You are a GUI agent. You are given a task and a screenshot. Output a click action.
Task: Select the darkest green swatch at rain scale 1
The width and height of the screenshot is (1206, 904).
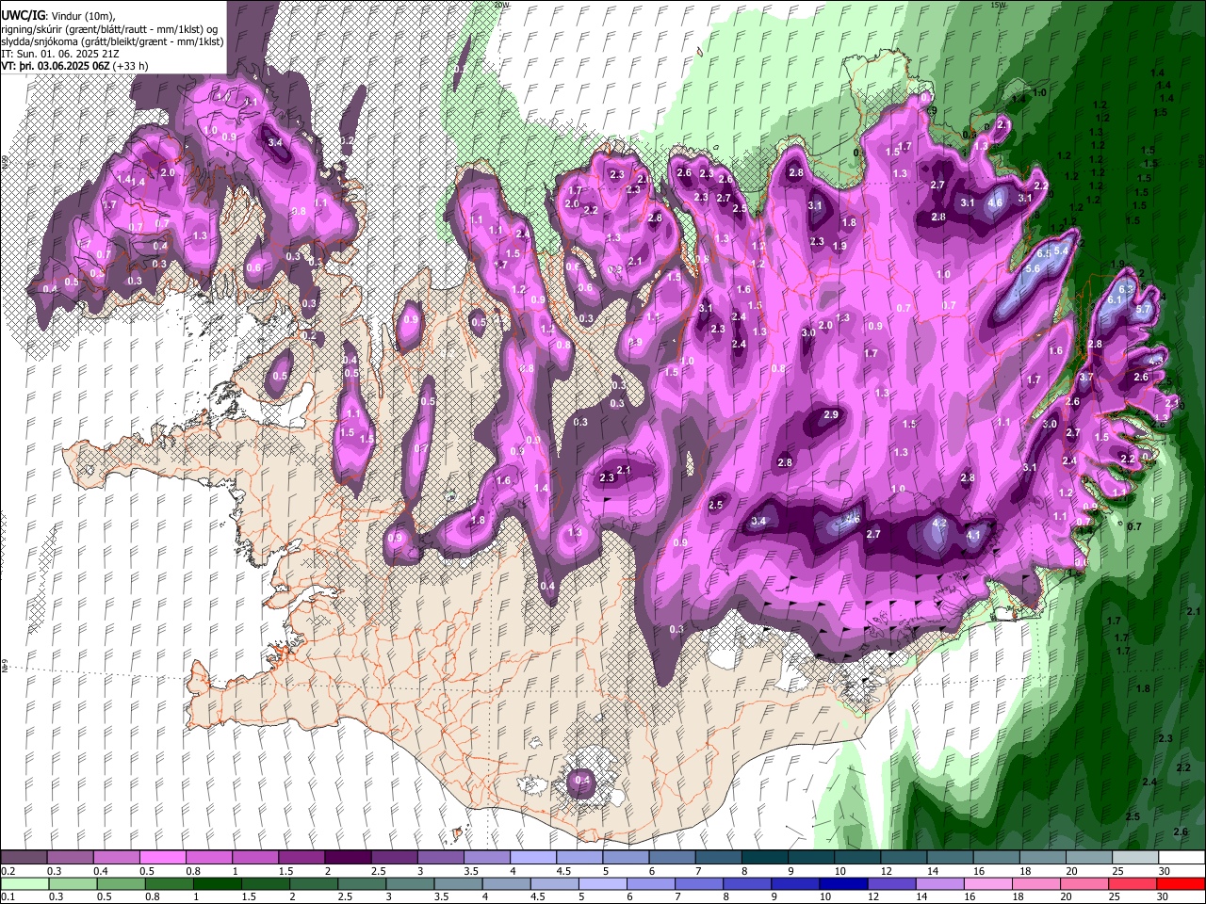pyautogui.click(x=217, y=883)
